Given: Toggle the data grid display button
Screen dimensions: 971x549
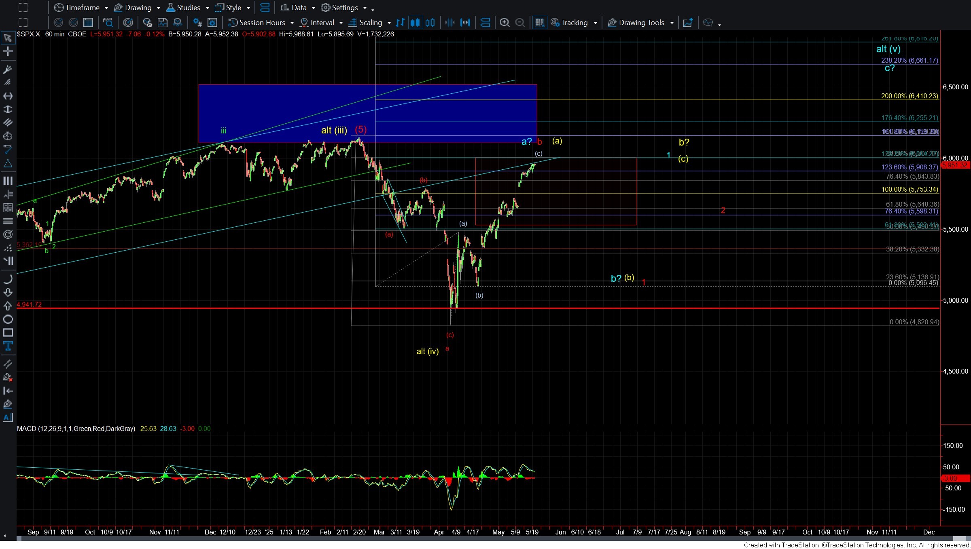Looking at the screenshot, I should tap(539, 23).
